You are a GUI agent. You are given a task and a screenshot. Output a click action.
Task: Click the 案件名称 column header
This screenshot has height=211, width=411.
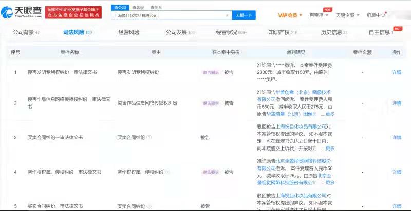pyautogui.click(x=69, y=52)
